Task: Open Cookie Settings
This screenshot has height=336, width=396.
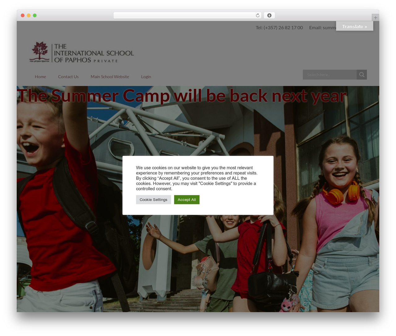Action: coord(153,200)
